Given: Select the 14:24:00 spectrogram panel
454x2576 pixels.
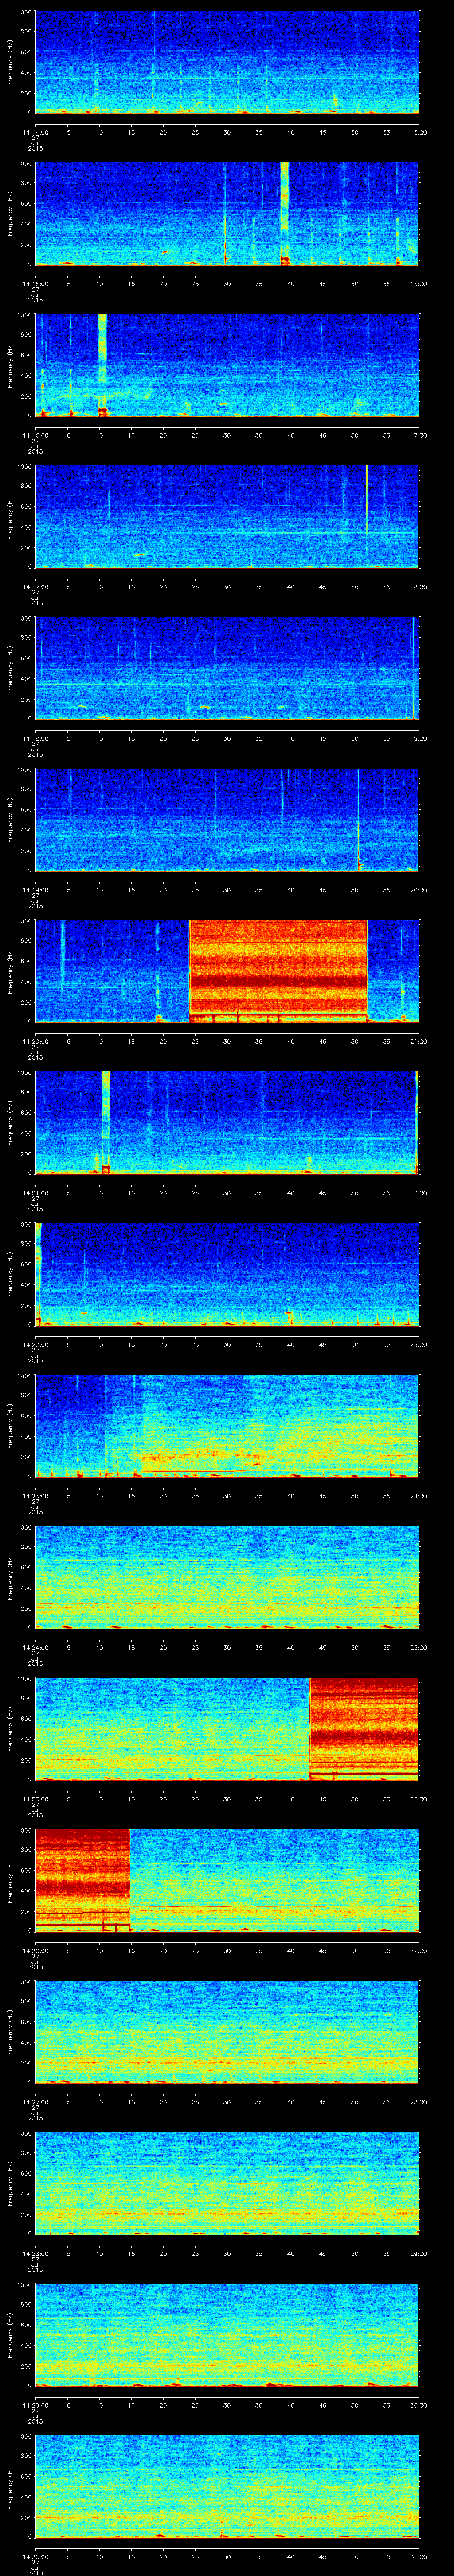Looking at the screenshot, I should pos(227,1577).
